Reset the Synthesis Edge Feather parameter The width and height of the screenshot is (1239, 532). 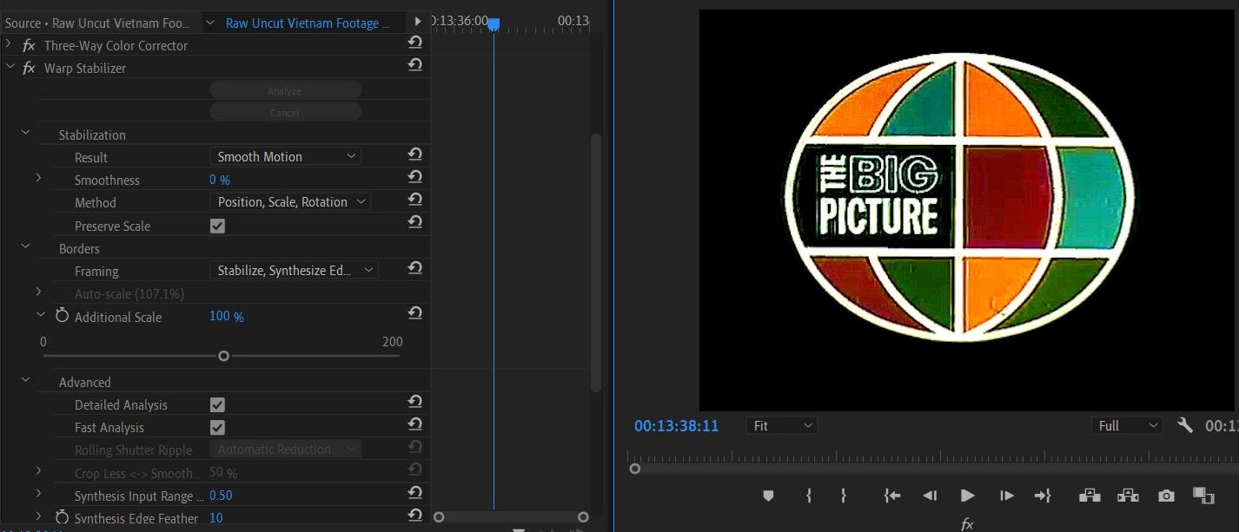click(x=414, y=516)
